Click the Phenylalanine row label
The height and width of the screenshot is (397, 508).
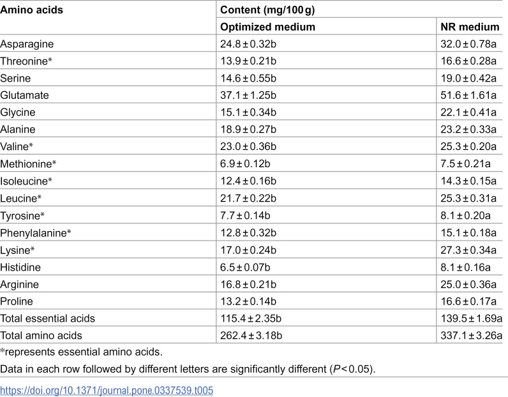(x=36, y=233)
